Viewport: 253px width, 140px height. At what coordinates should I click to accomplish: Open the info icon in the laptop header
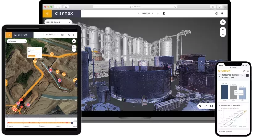pyautogui.click(x=216, y=14)
